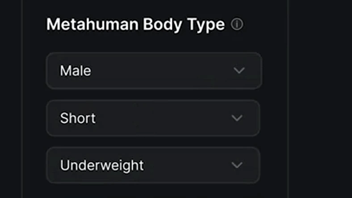Click the empty middle area of the Male field
352x198 pixels.
(162, 71)
